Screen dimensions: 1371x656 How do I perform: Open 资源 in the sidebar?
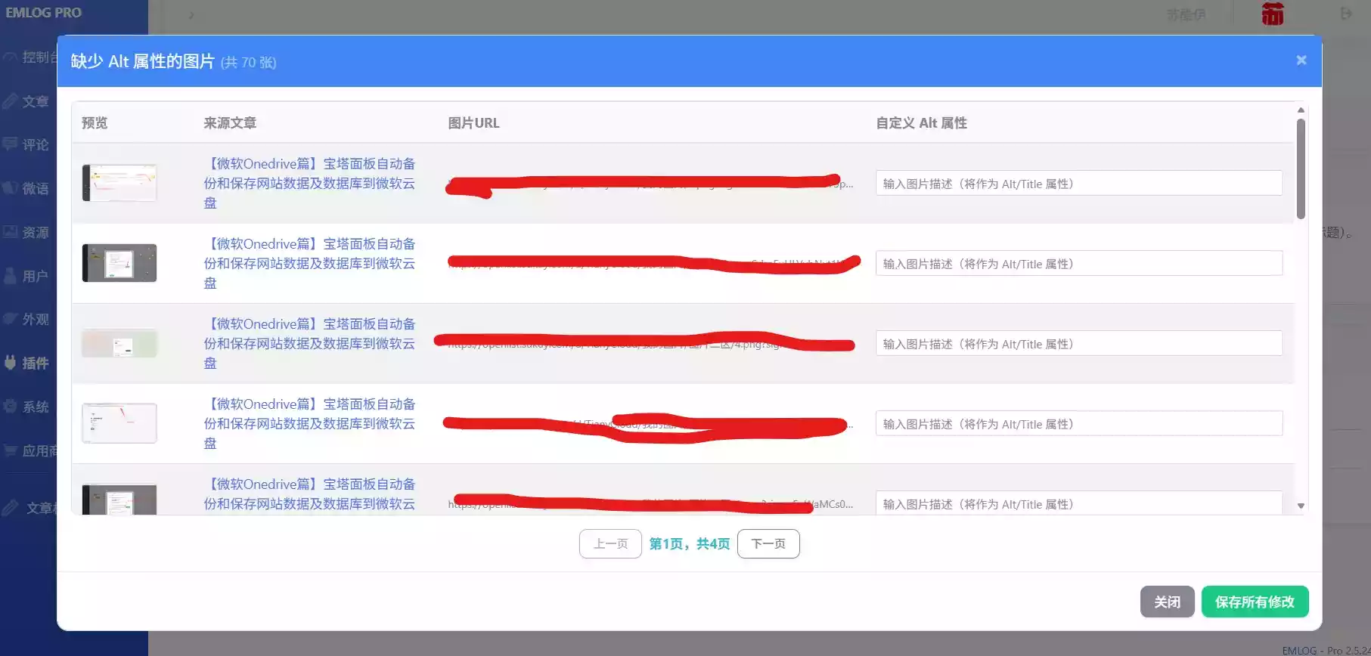click(x=35, y=232)
